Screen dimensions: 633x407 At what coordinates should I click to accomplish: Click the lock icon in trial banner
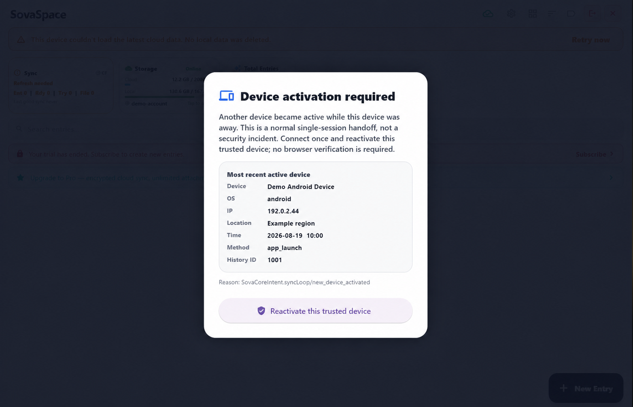(20, 154)
